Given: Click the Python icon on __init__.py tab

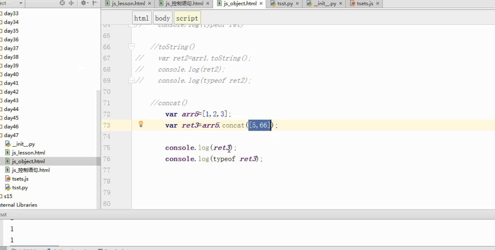Looking at the screenshot, I should pyautogui.click(x=309, y=4).
